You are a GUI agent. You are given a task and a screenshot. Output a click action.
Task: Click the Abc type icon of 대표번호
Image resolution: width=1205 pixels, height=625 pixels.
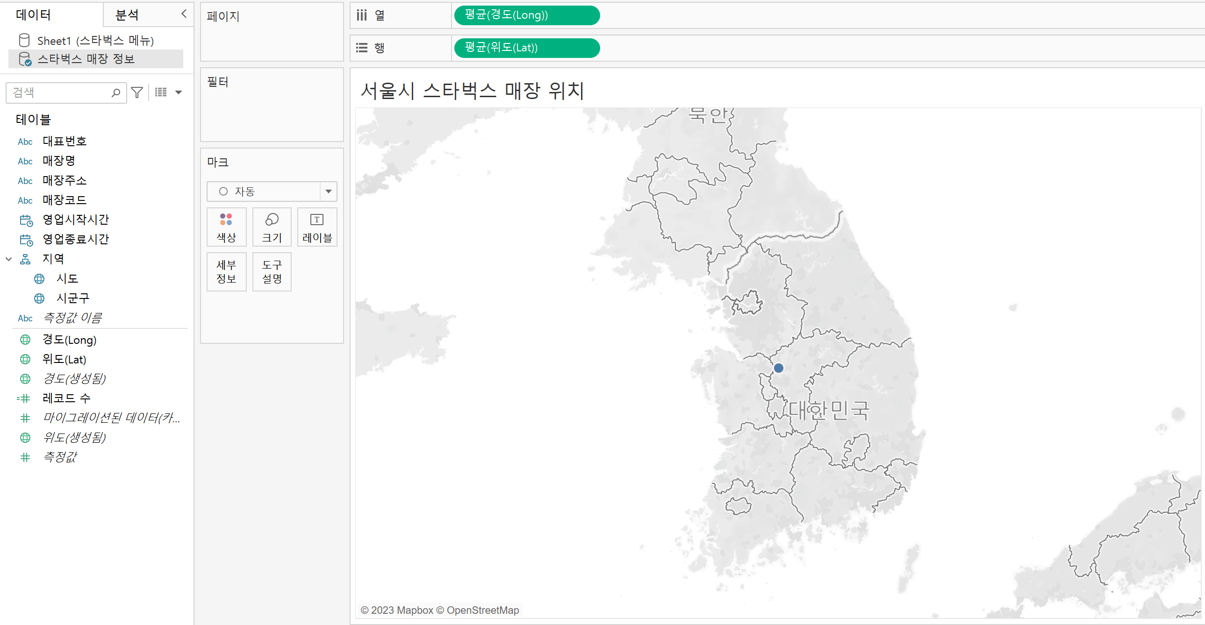coord(25,142)
